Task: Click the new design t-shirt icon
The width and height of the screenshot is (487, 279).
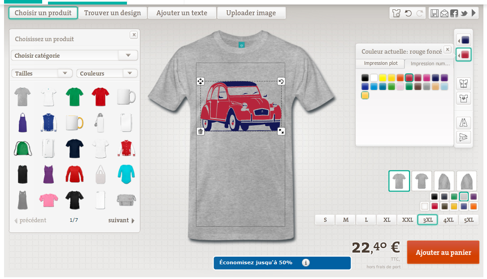Action: [396, 13]
